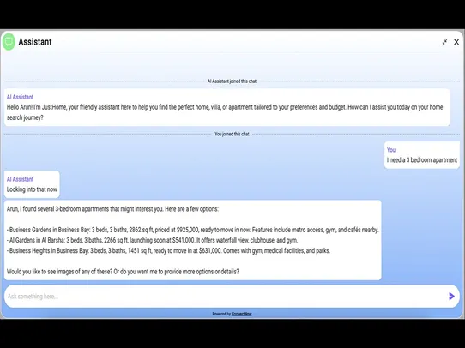465x348 pixels.
Task: Click the Business Gardens in Business Bay listing
Action: point(193,230)
